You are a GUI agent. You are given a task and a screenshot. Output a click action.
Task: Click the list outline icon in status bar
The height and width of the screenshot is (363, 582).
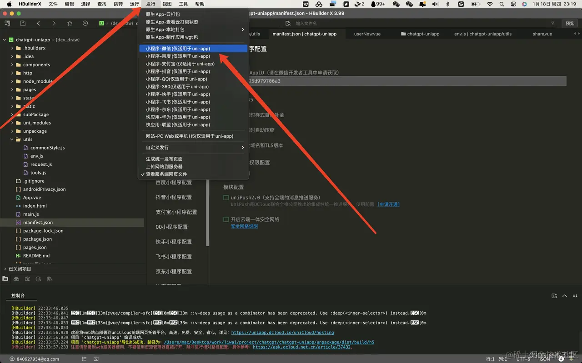(x=83, y=358)
